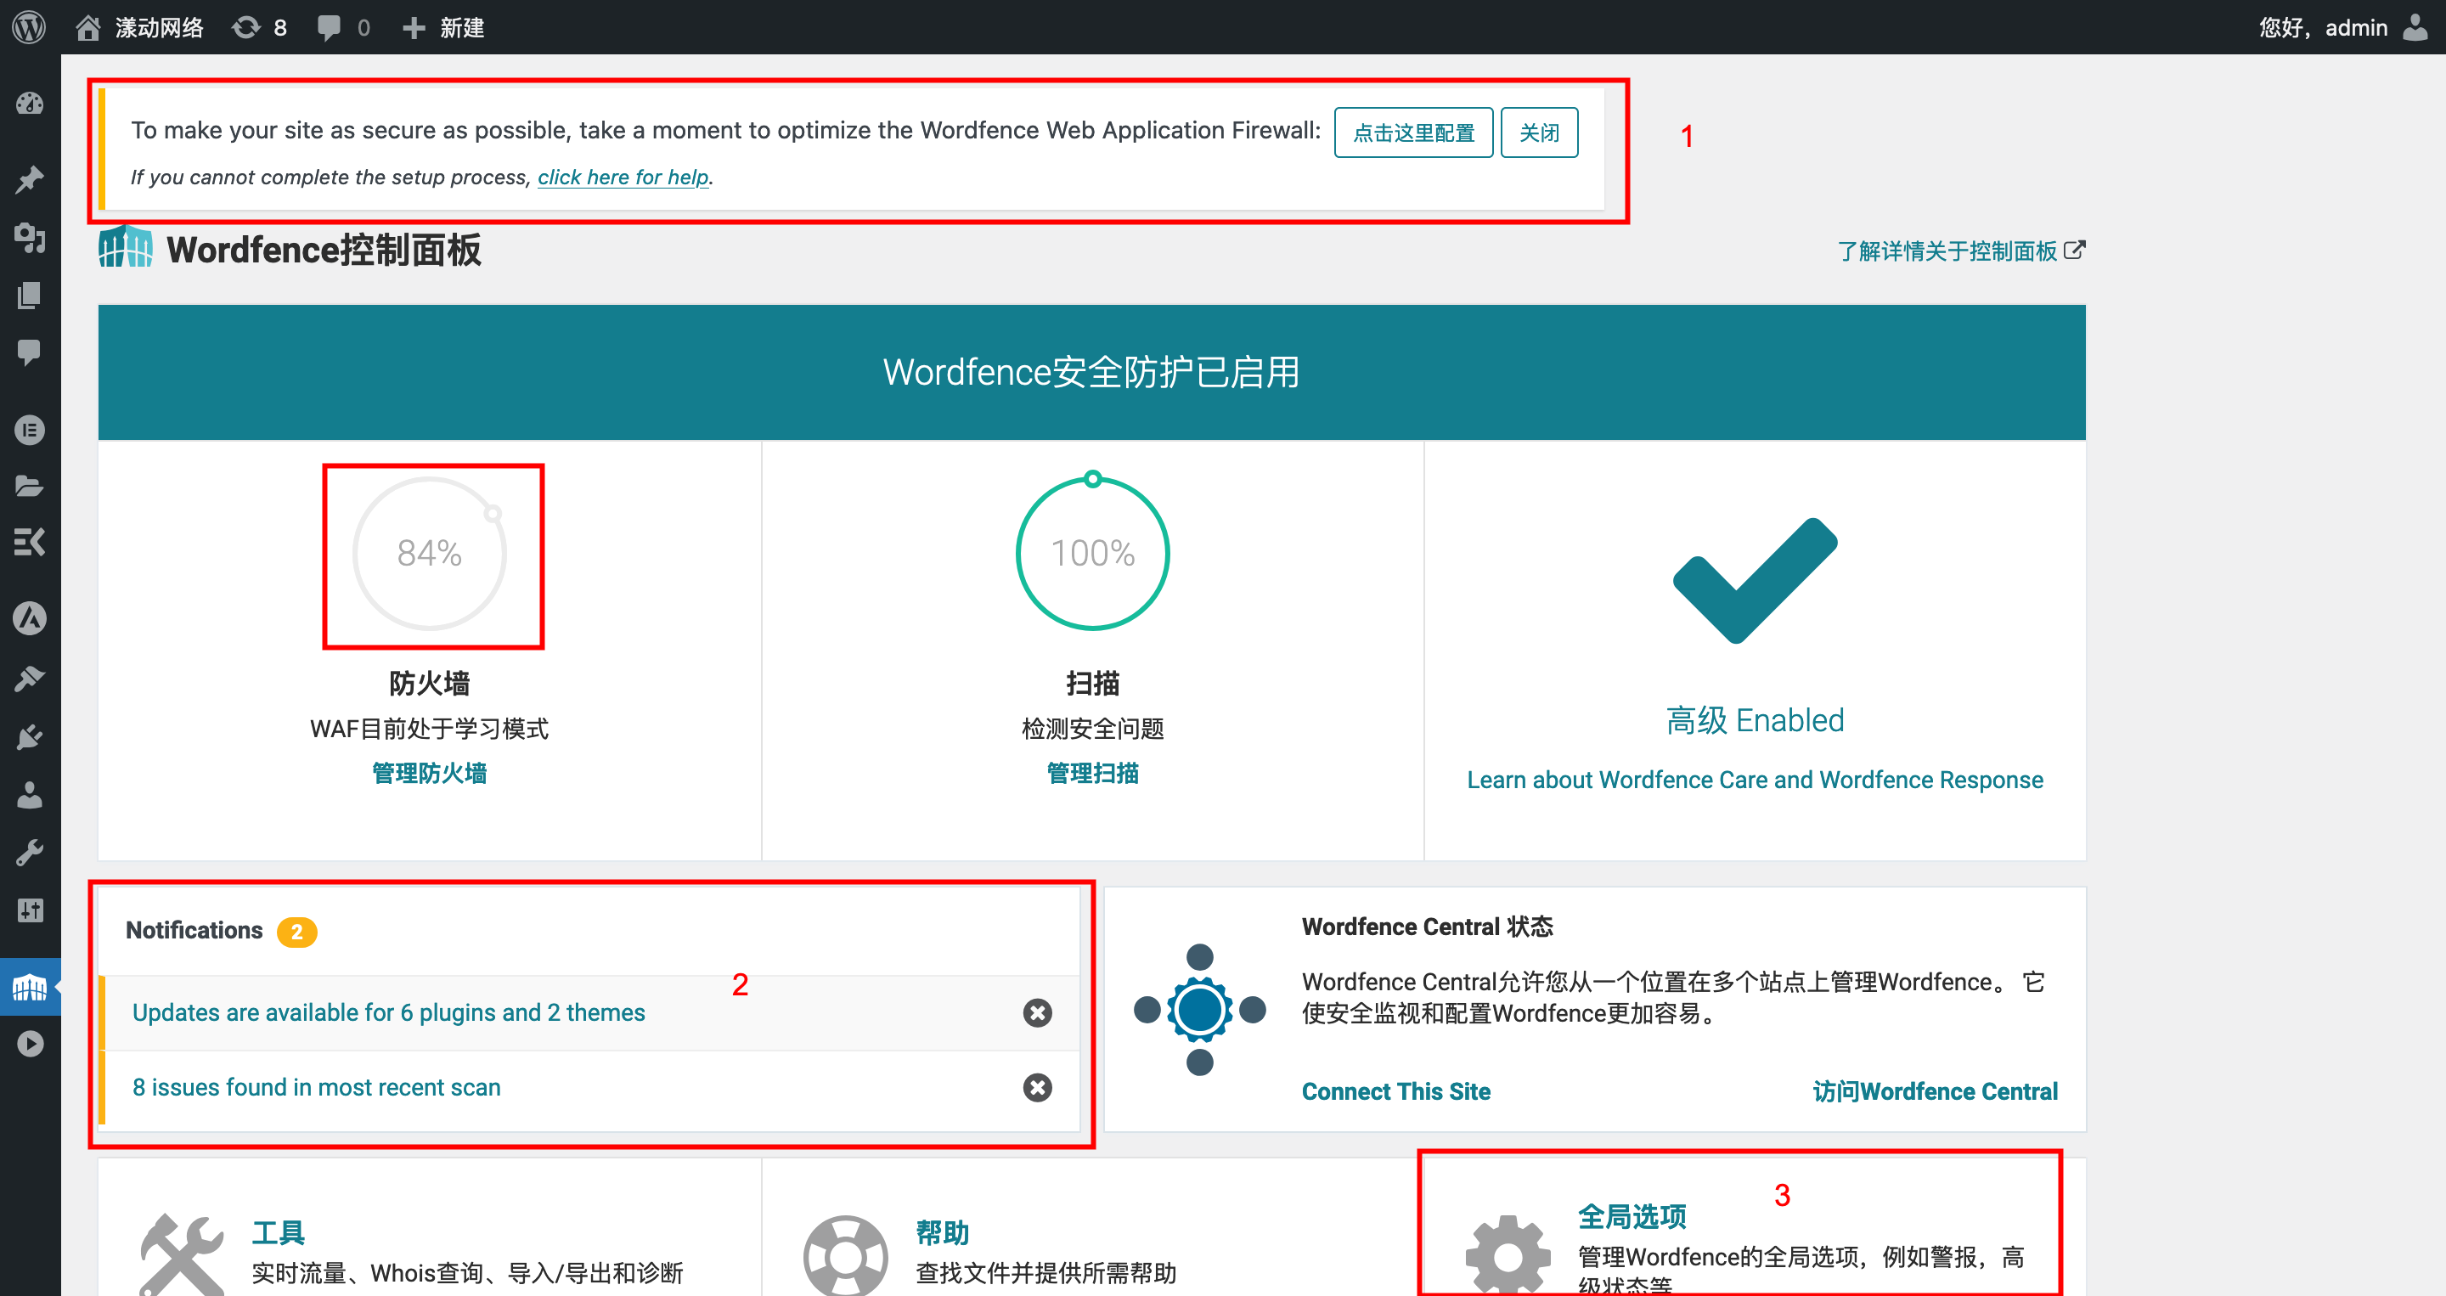Viewport: 2446px width, 1296px height.
Task: Open Comments speech bubble in sidebar
Action: (x=30, y=352)
